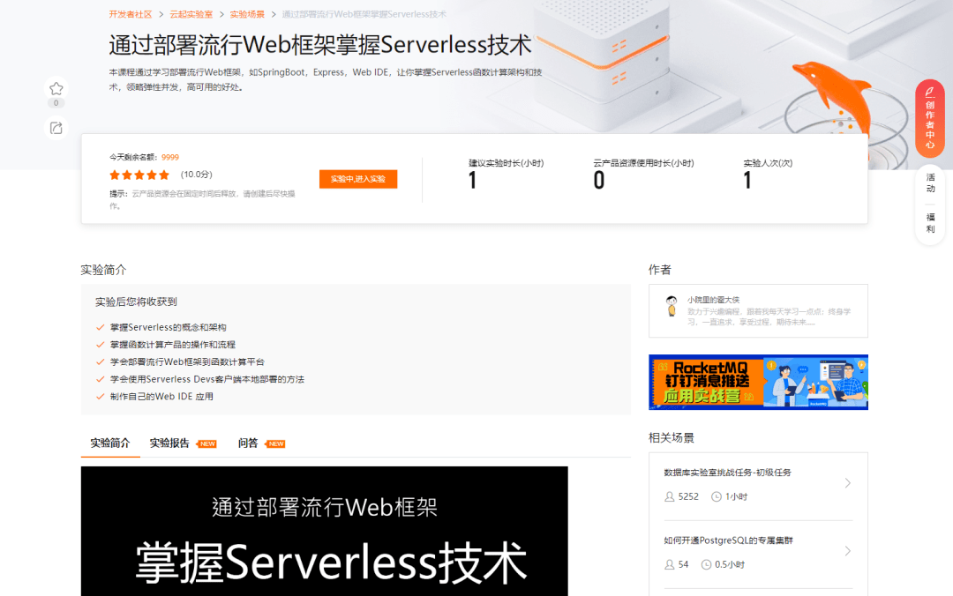Select the 实验简介 tab
The image size is (953, 596).
pos(110,443)
